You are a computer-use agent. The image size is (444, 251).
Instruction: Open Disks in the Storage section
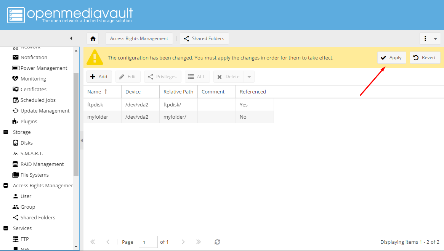(26, 143)
